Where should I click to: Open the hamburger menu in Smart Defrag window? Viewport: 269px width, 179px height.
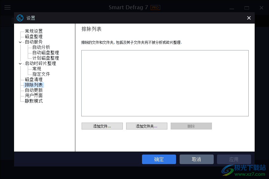click(x=7, y=7)
